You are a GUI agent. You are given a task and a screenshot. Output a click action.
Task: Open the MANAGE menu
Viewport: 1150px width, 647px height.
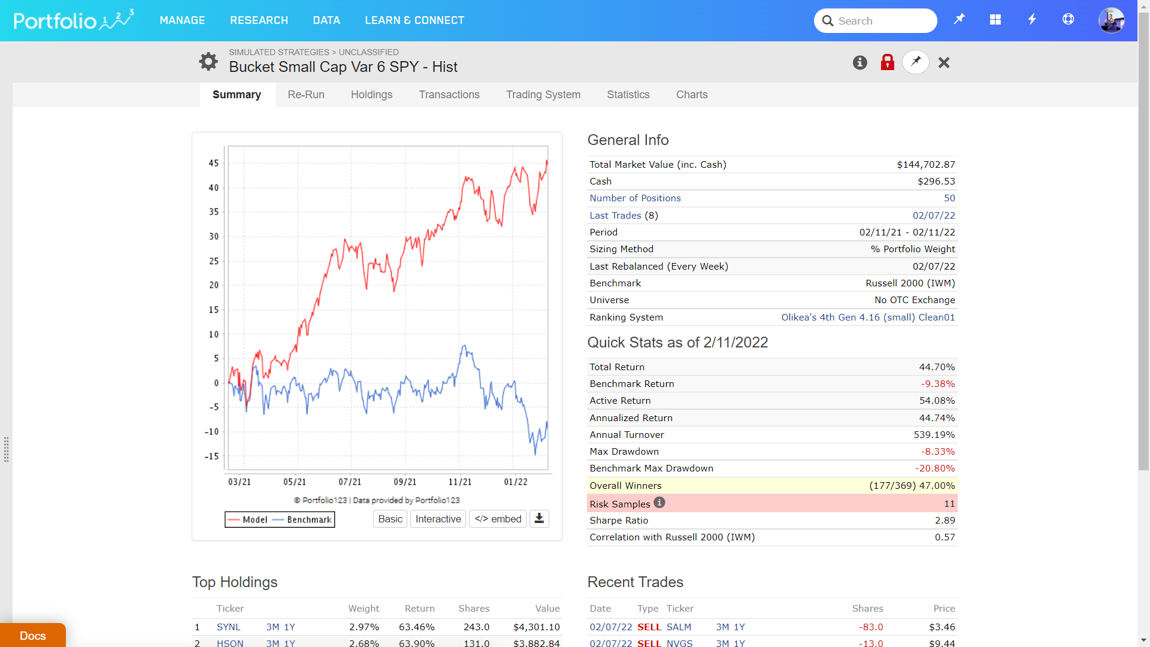(x=182, y=20)
